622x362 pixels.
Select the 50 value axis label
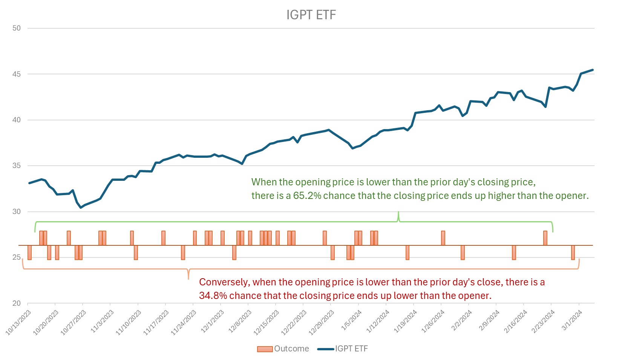(17, 28)
